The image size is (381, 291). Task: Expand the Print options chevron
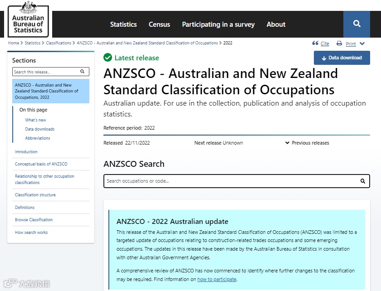tap(362, 44)
